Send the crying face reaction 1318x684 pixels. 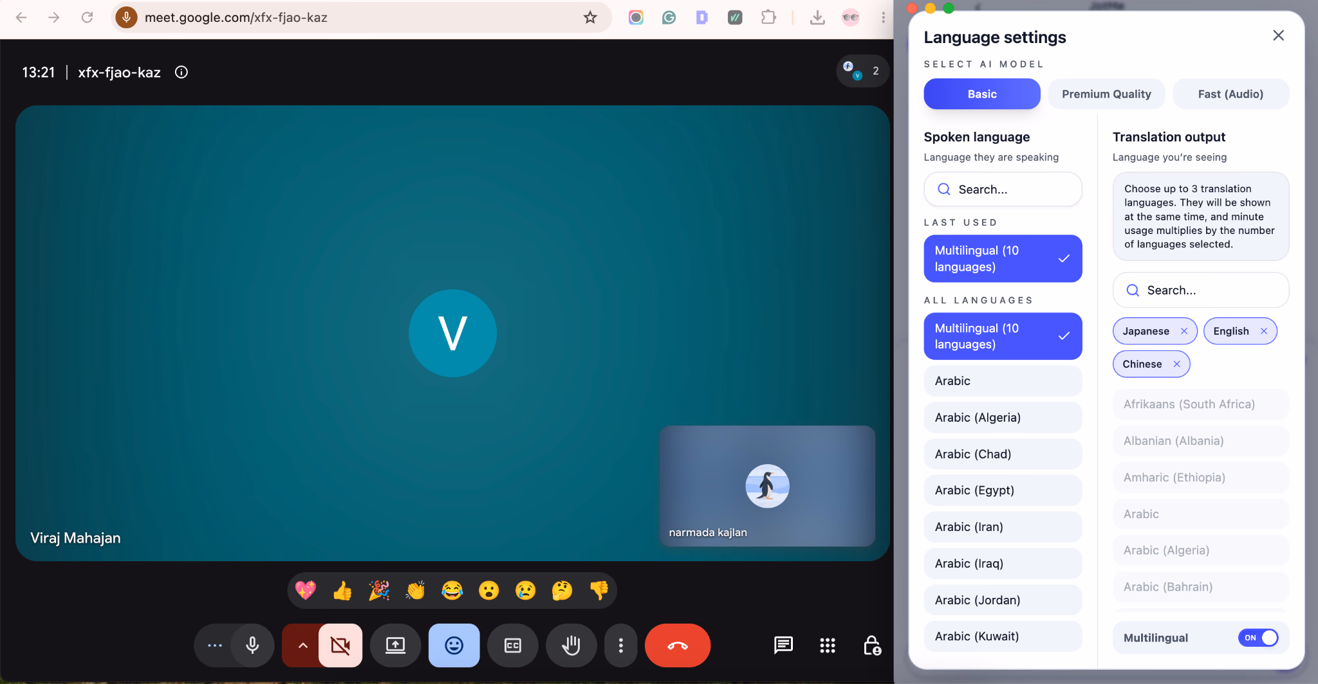pyautogui.click(x=526, y=590)
